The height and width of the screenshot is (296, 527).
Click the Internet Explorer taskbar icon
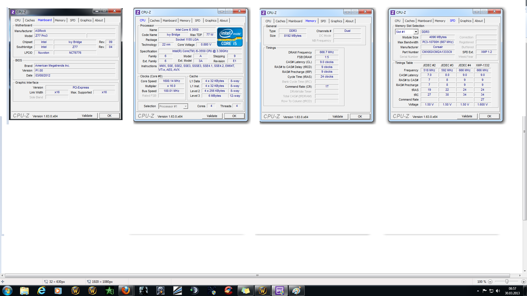(41, 290)
